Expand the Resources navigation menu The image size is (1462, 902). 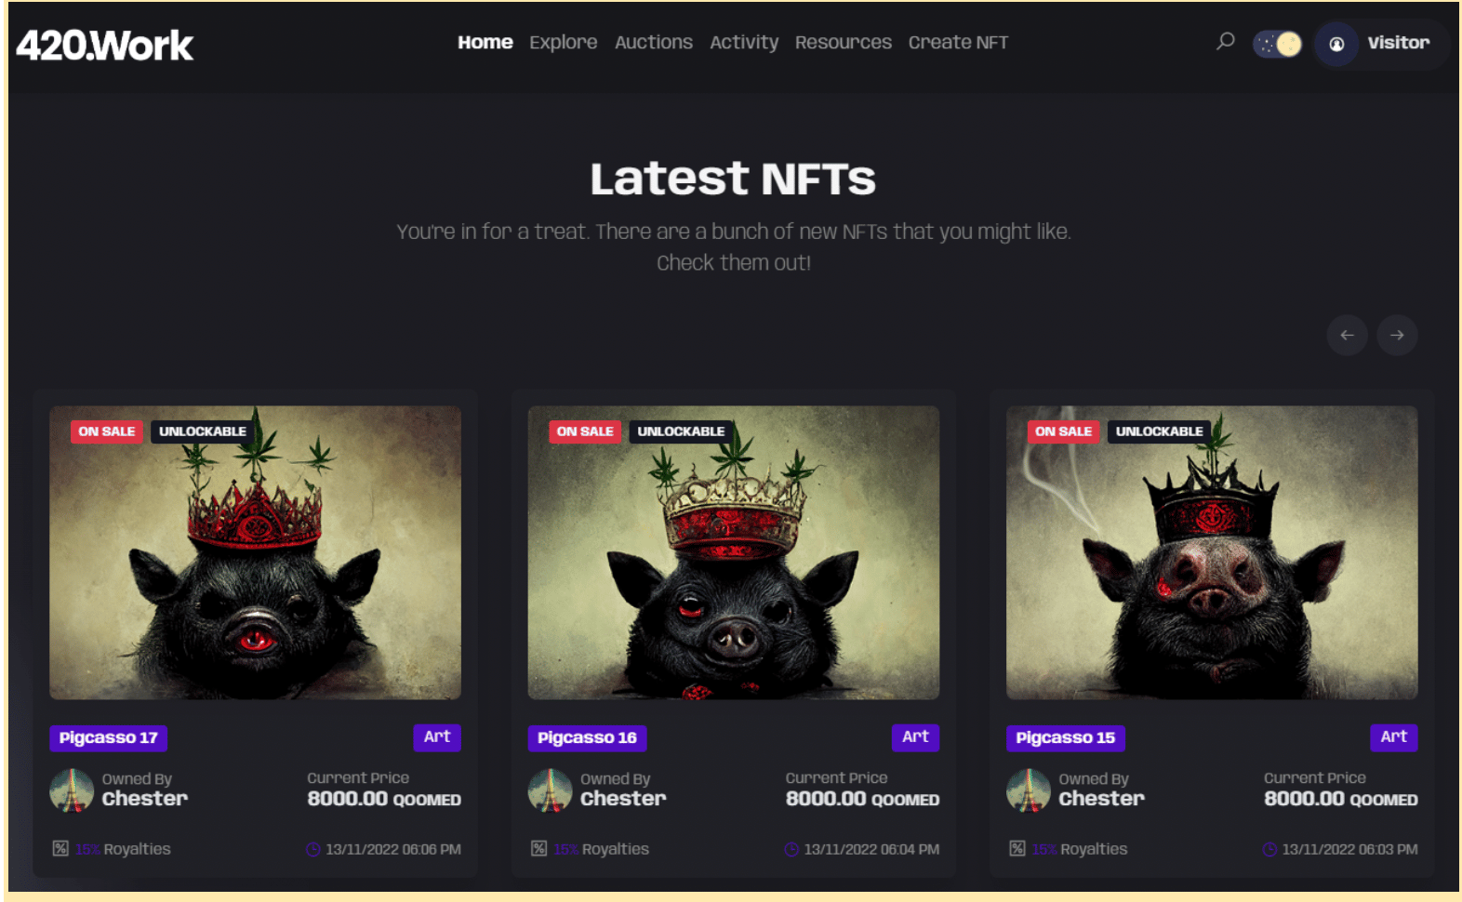pos(844,42)
